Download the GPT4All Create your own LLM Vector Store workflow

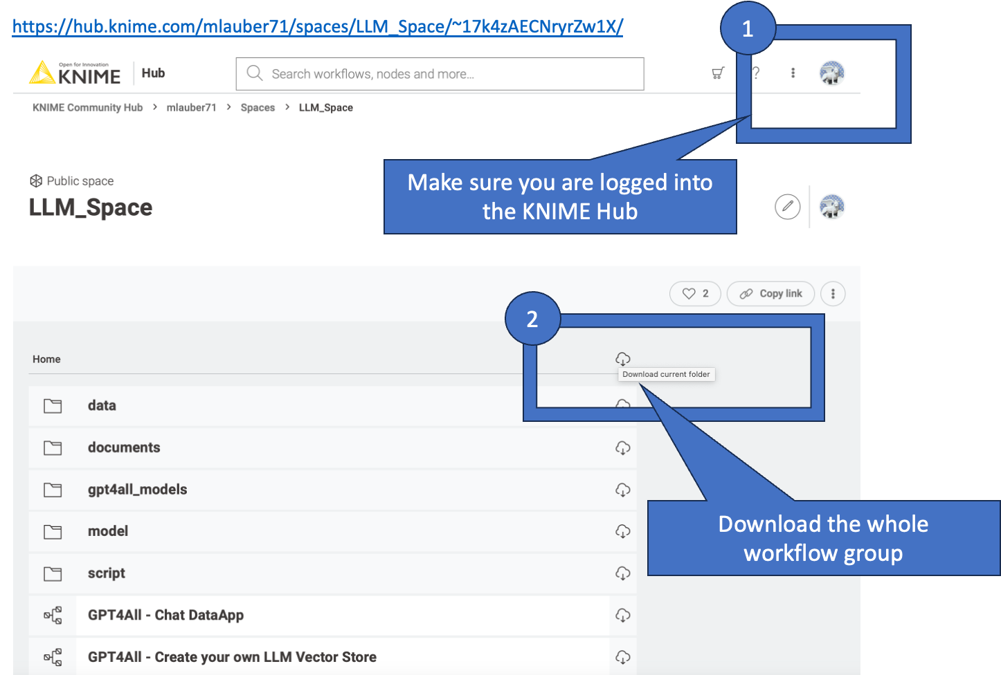(x=623, y=657)
